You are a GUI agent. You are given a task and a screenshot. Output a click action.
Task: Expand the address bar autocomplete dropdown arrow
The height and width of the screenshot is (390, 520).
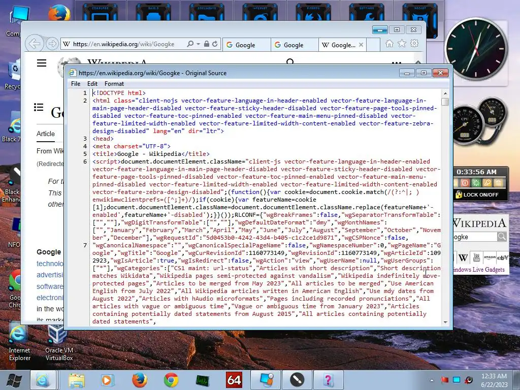point(199,44)
